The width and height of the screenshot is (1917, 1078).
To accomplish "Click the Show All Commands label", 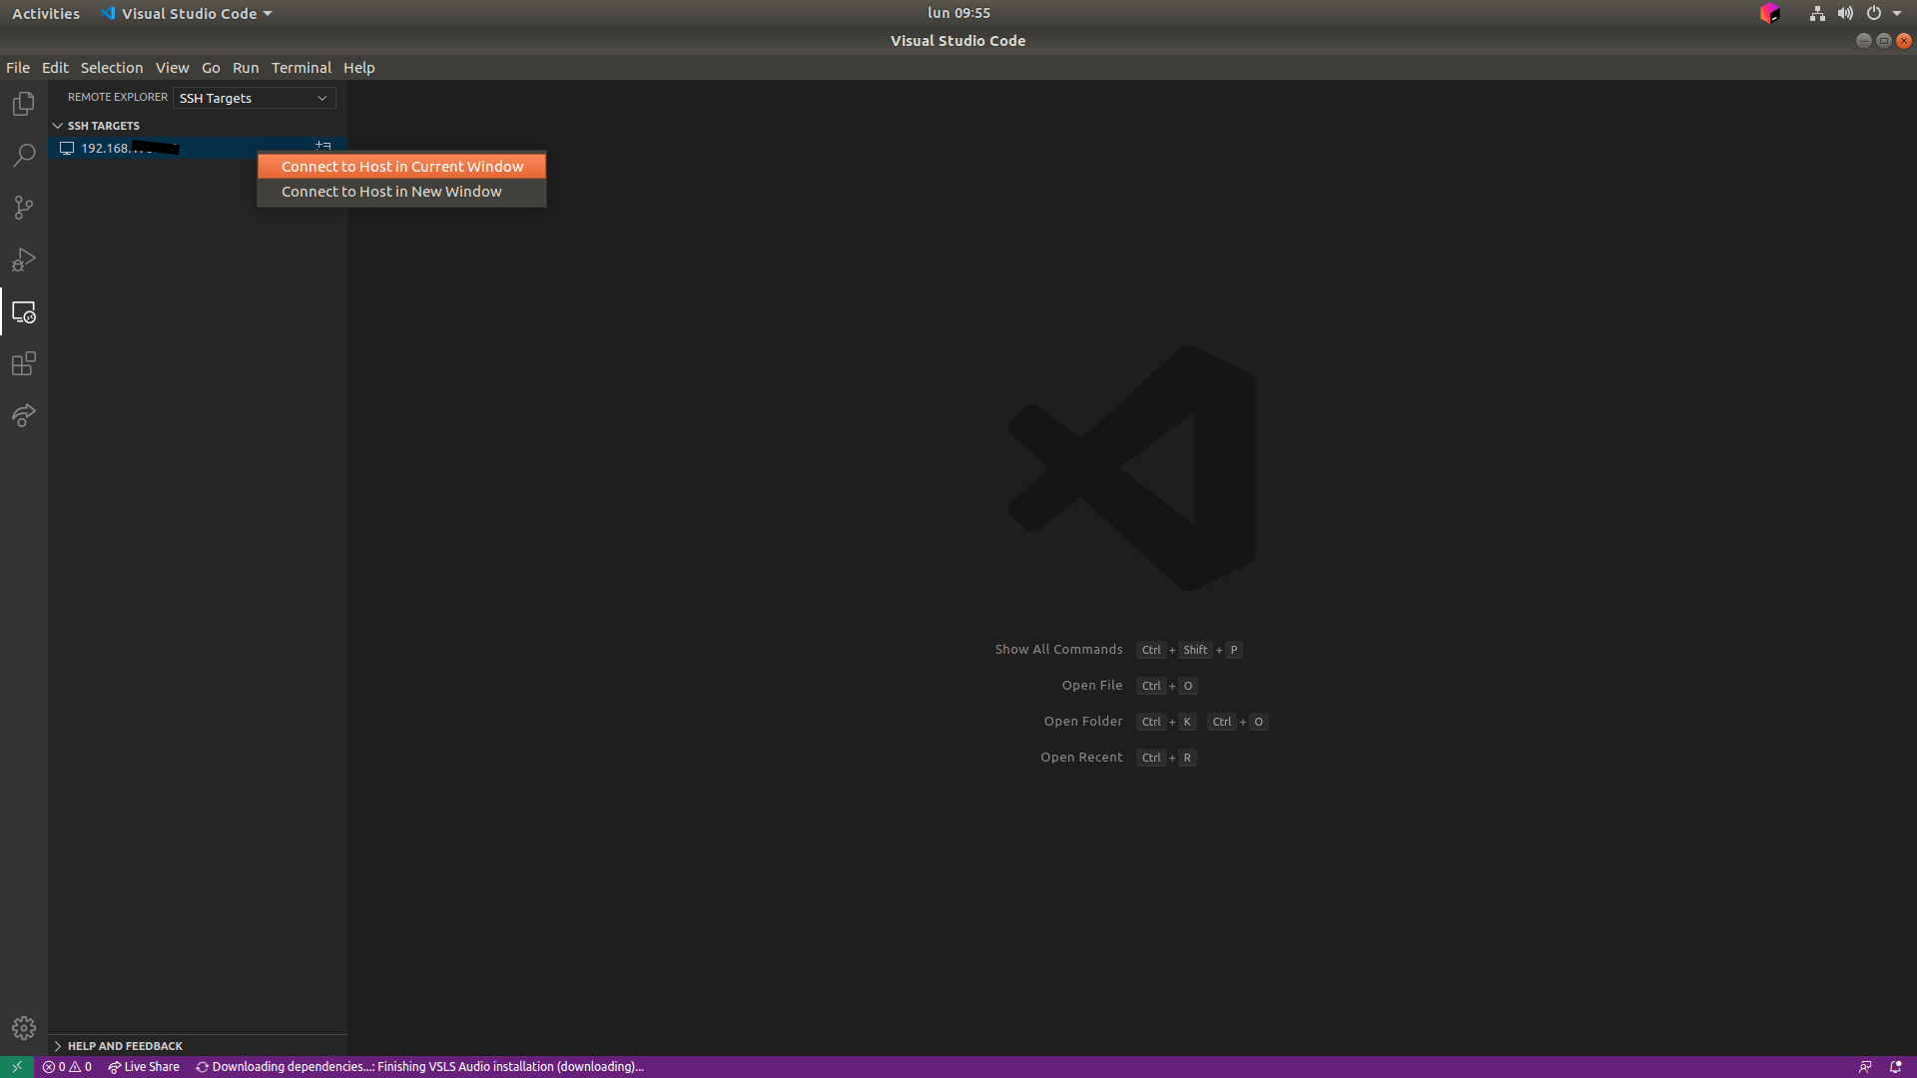I will point(1058,650).
